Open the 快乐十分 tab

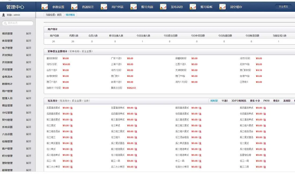point(255,101)
